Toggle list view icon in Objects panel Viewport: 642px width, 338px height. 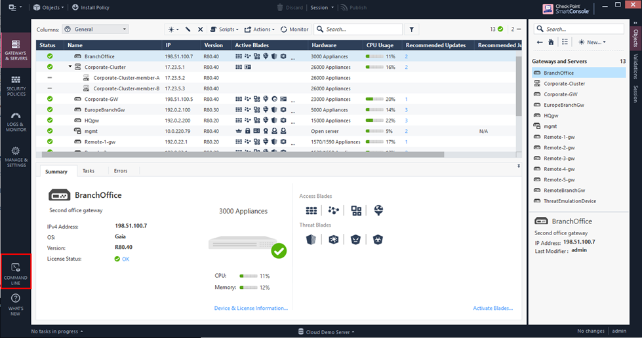[x=565, y=42]
